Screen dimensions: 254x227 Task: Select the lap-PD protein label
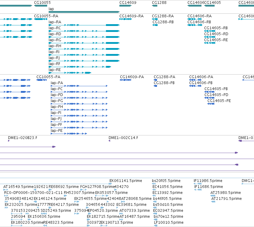point(57,95)
